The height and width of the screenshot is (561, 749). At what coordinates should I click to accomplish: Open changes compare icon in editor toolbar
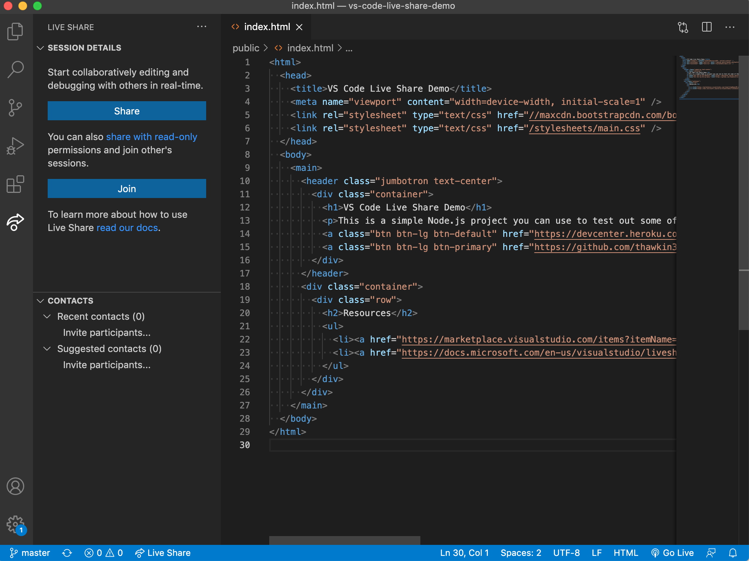point(683,27)
